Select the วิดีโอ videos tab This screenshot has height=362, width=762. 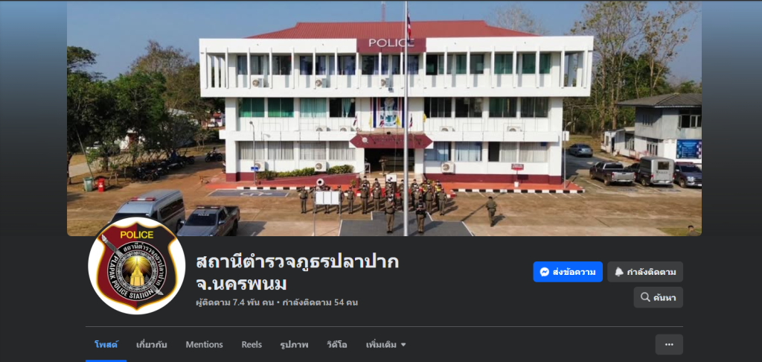tap(337, 344)
